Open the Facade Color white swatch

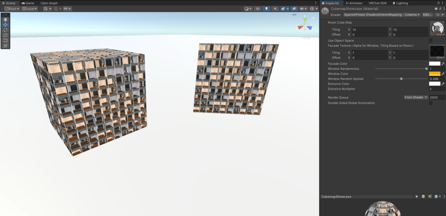point(434,64)
